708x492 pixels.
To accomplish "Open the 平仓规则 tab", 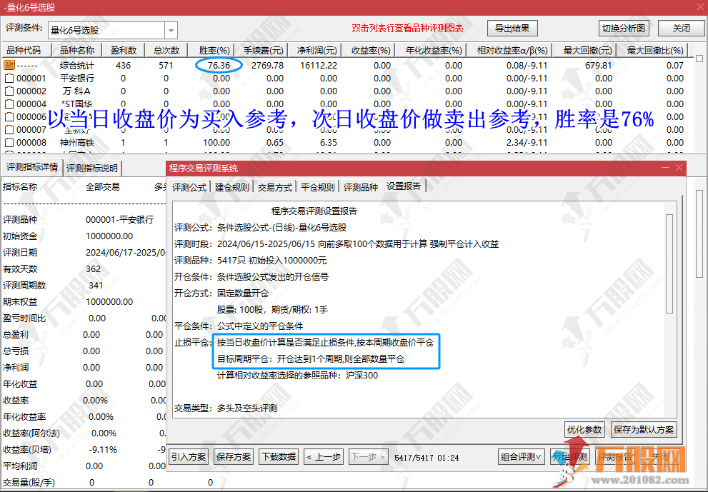I will coord(318,187).
